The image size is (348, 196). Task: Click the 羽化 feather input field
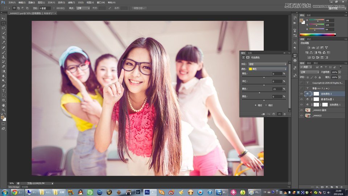(x=45, y=8)
